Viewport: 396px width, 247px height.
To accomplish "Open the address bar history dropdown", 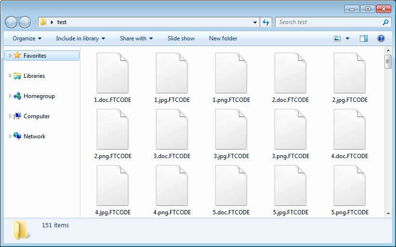I will 255,23.
